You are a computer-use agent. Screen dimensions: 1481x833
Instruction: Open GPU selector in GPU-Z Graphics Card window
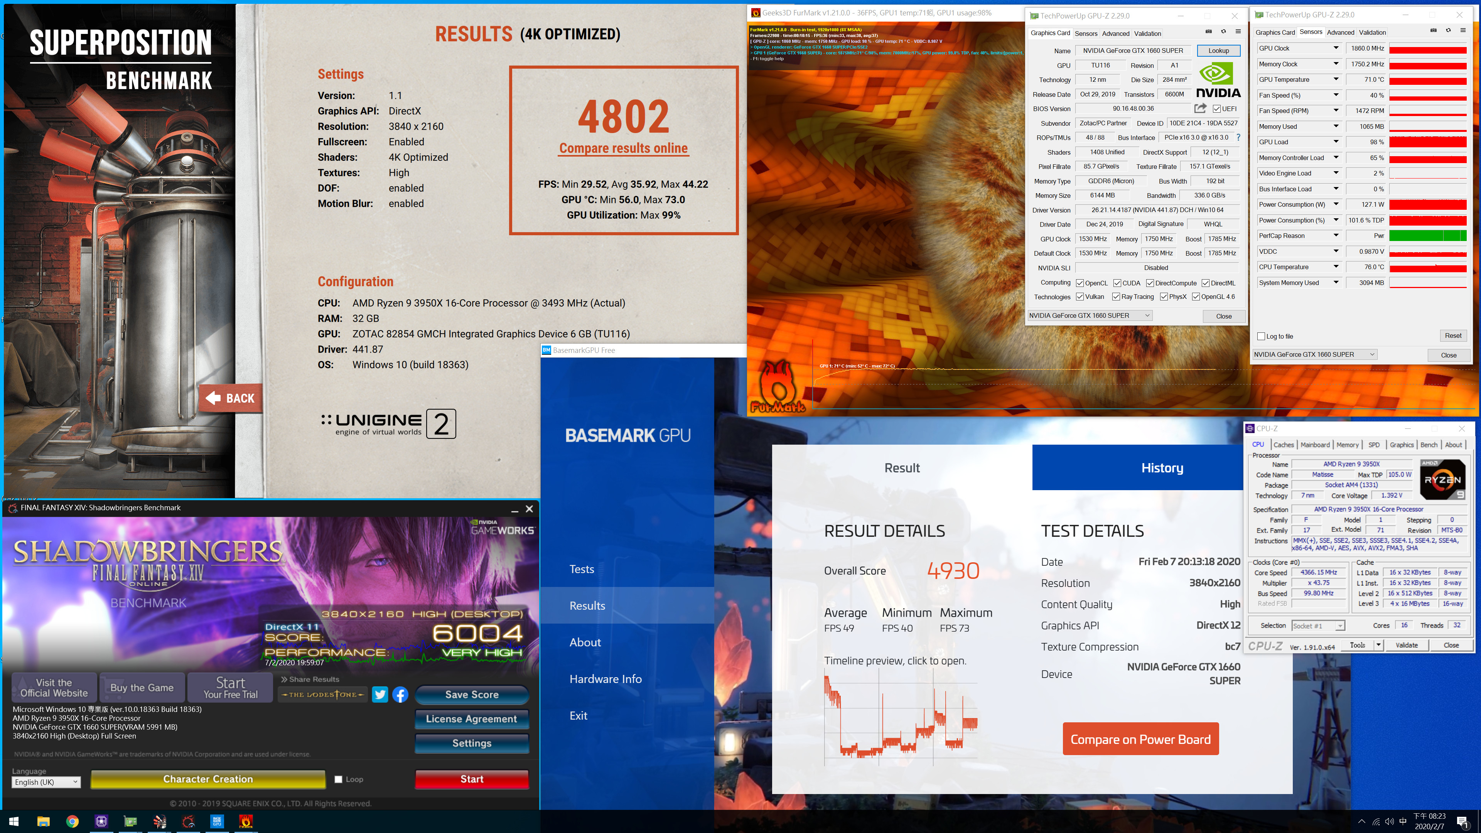[x=1090, y=315]
